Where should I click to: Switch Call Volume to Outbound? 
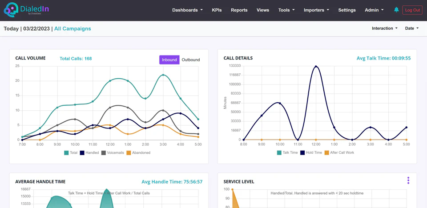pos(191,60)
